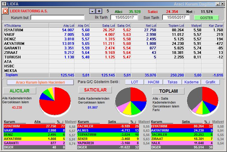Image resolution: width=227 pixels, height=152 pixels.
Task: Sort by the HTAciklama column header
Action: [x=27, y=26]
